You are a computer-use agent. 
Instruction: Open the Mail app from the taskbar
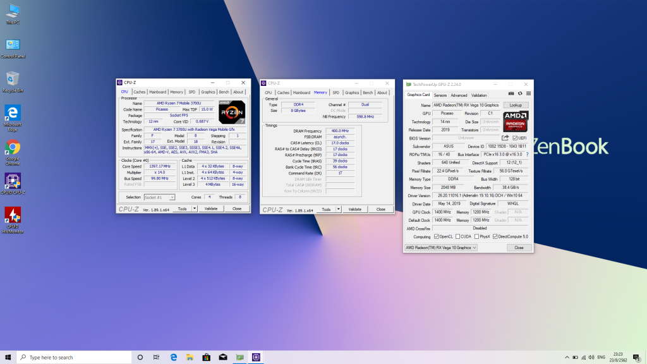223,358
